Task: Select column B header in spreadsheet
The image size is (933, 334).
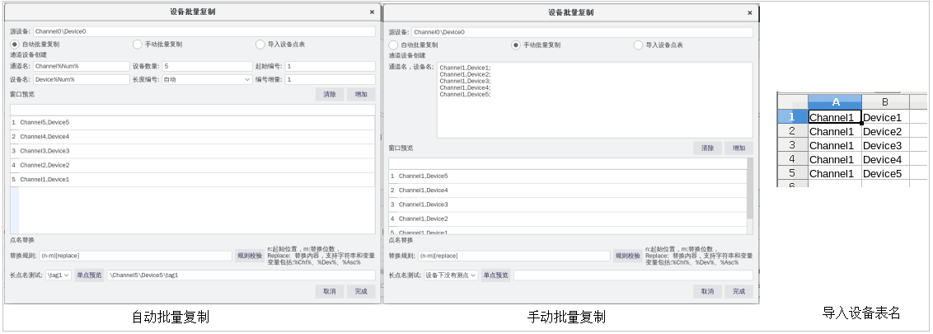Action: coord(884,101)
